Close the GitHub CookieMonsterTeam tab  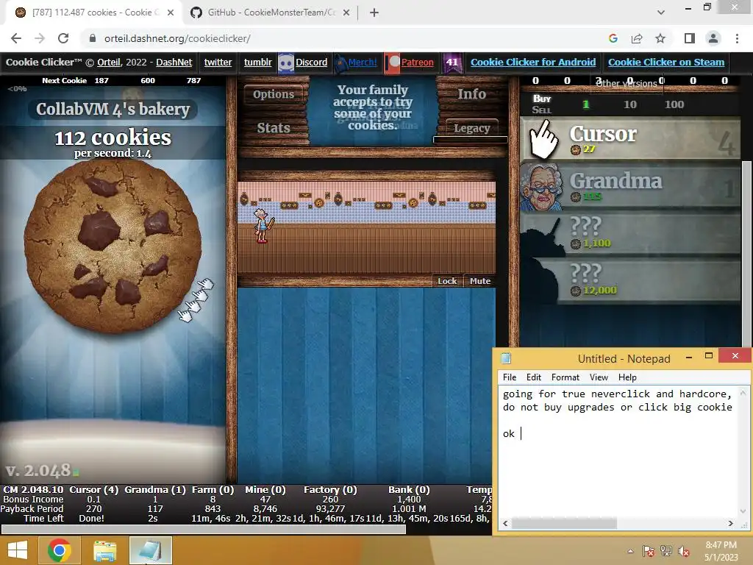click(346, 13)
